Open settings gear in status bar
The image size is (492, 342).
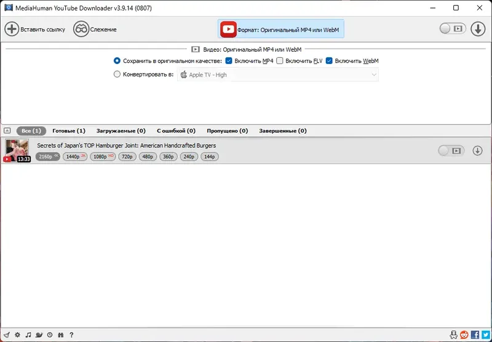pyautogui.click(x=17, y=335)
